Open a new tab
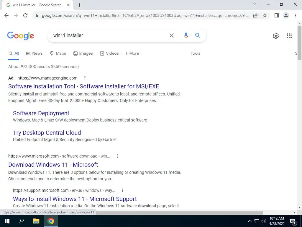The image size is (302, 227). pyautogui.click(x=80, y=5)
